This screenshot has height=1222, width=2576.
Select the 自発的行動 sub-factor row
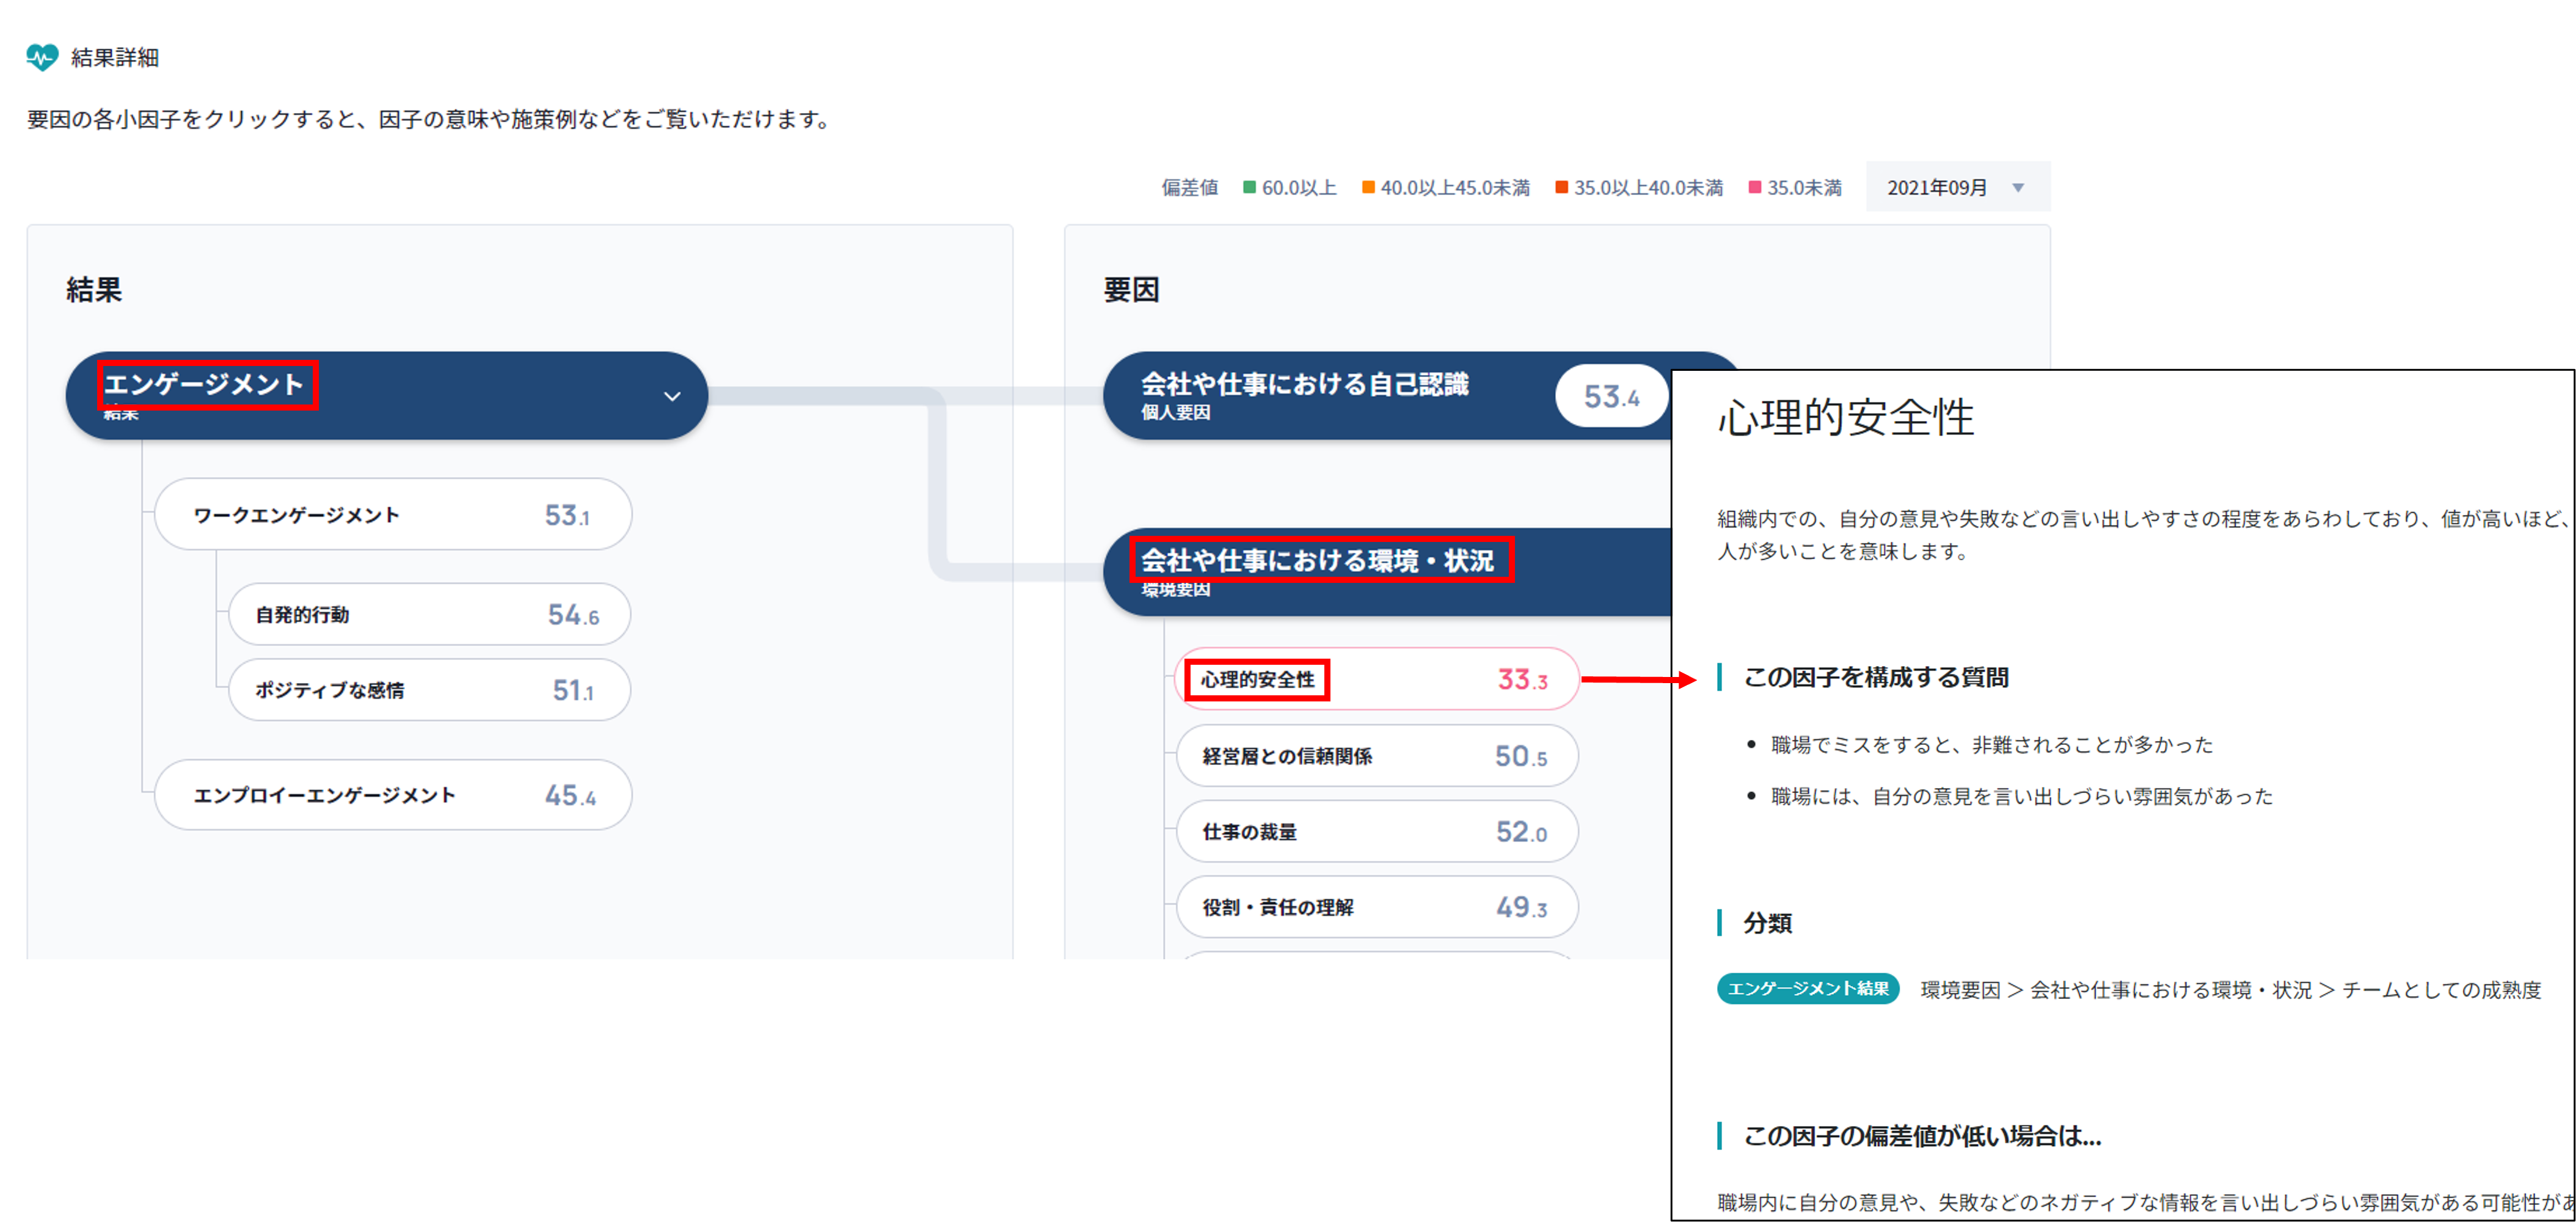point(430,614)
